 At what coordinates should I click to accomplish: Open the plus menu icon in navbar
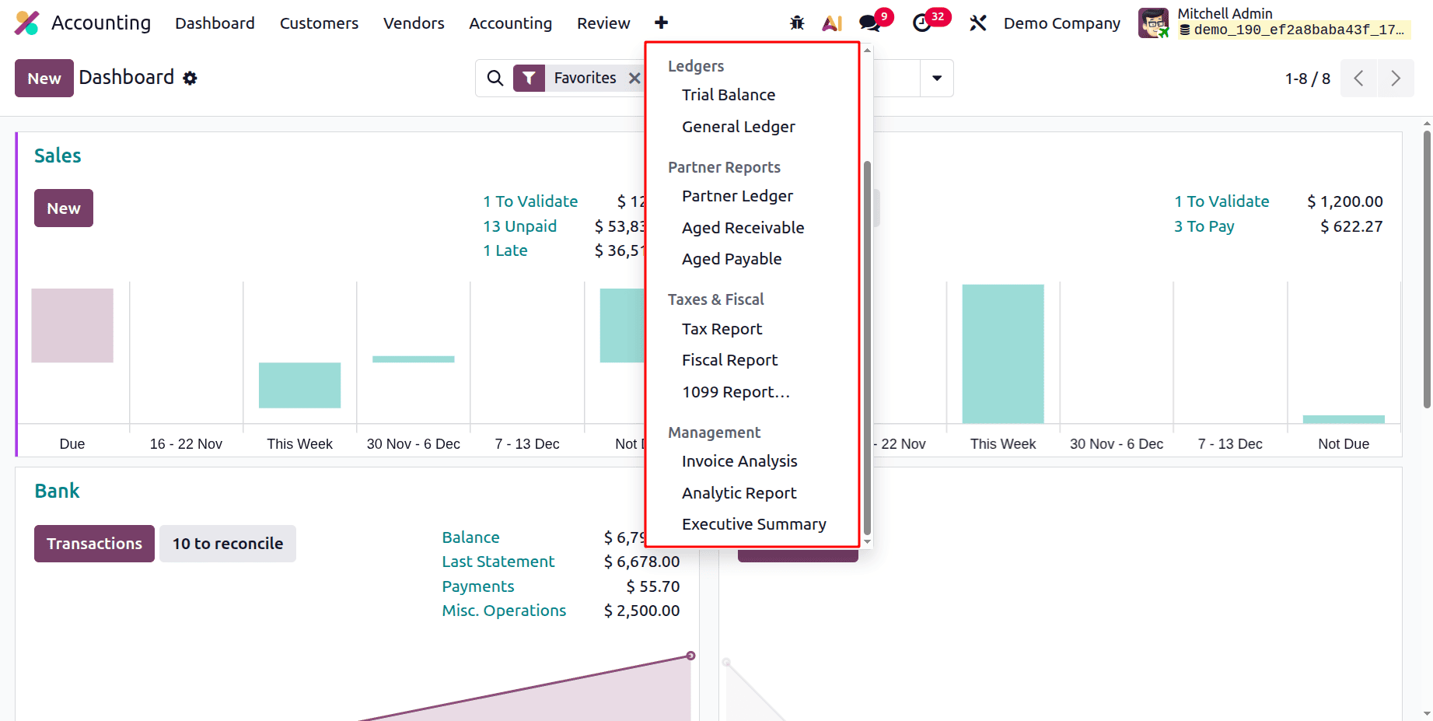point(661,23)
